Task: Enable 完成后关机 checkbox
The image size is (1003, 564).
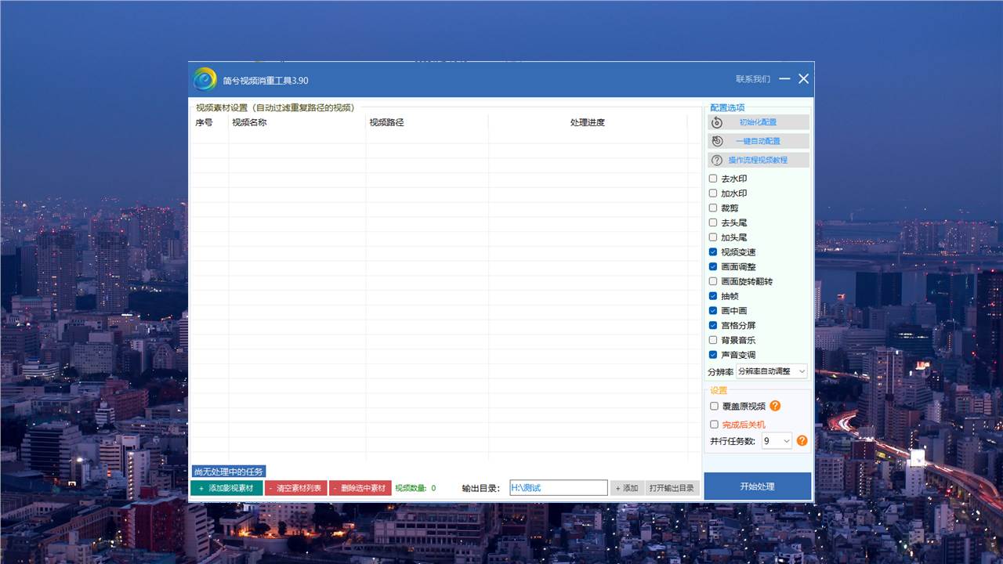Action: [x=714, y=425]
